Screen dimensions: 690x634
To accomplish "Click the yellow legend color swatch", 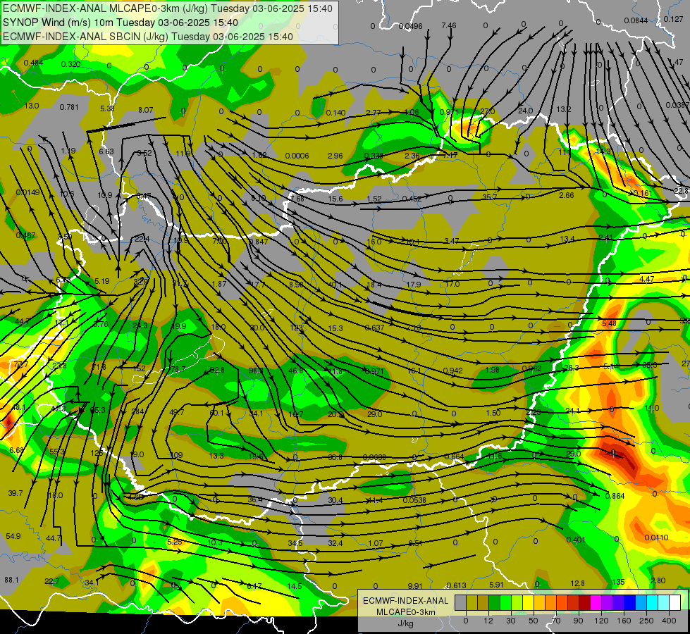I will [x=528, y=602].
